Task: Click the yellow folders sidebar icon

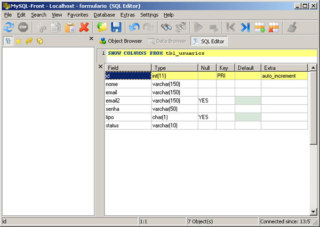Action: pyautogui.click(x=40, y=41)
